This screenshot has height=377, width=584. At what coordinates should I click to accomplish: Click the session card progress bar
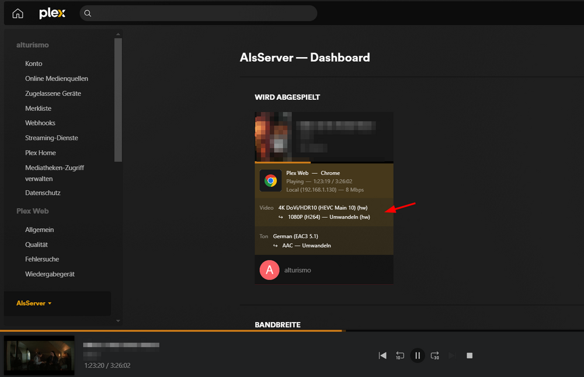click(x=324, y=162)
